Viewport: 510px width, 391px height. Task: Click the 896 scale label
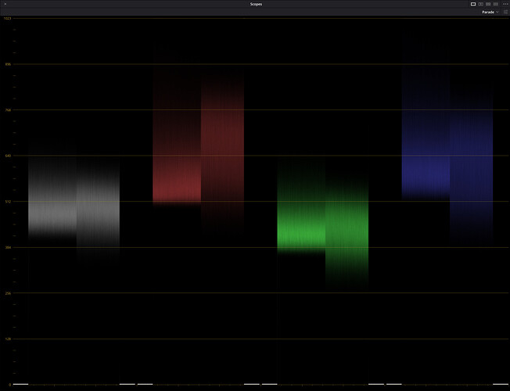click(8, 64)
